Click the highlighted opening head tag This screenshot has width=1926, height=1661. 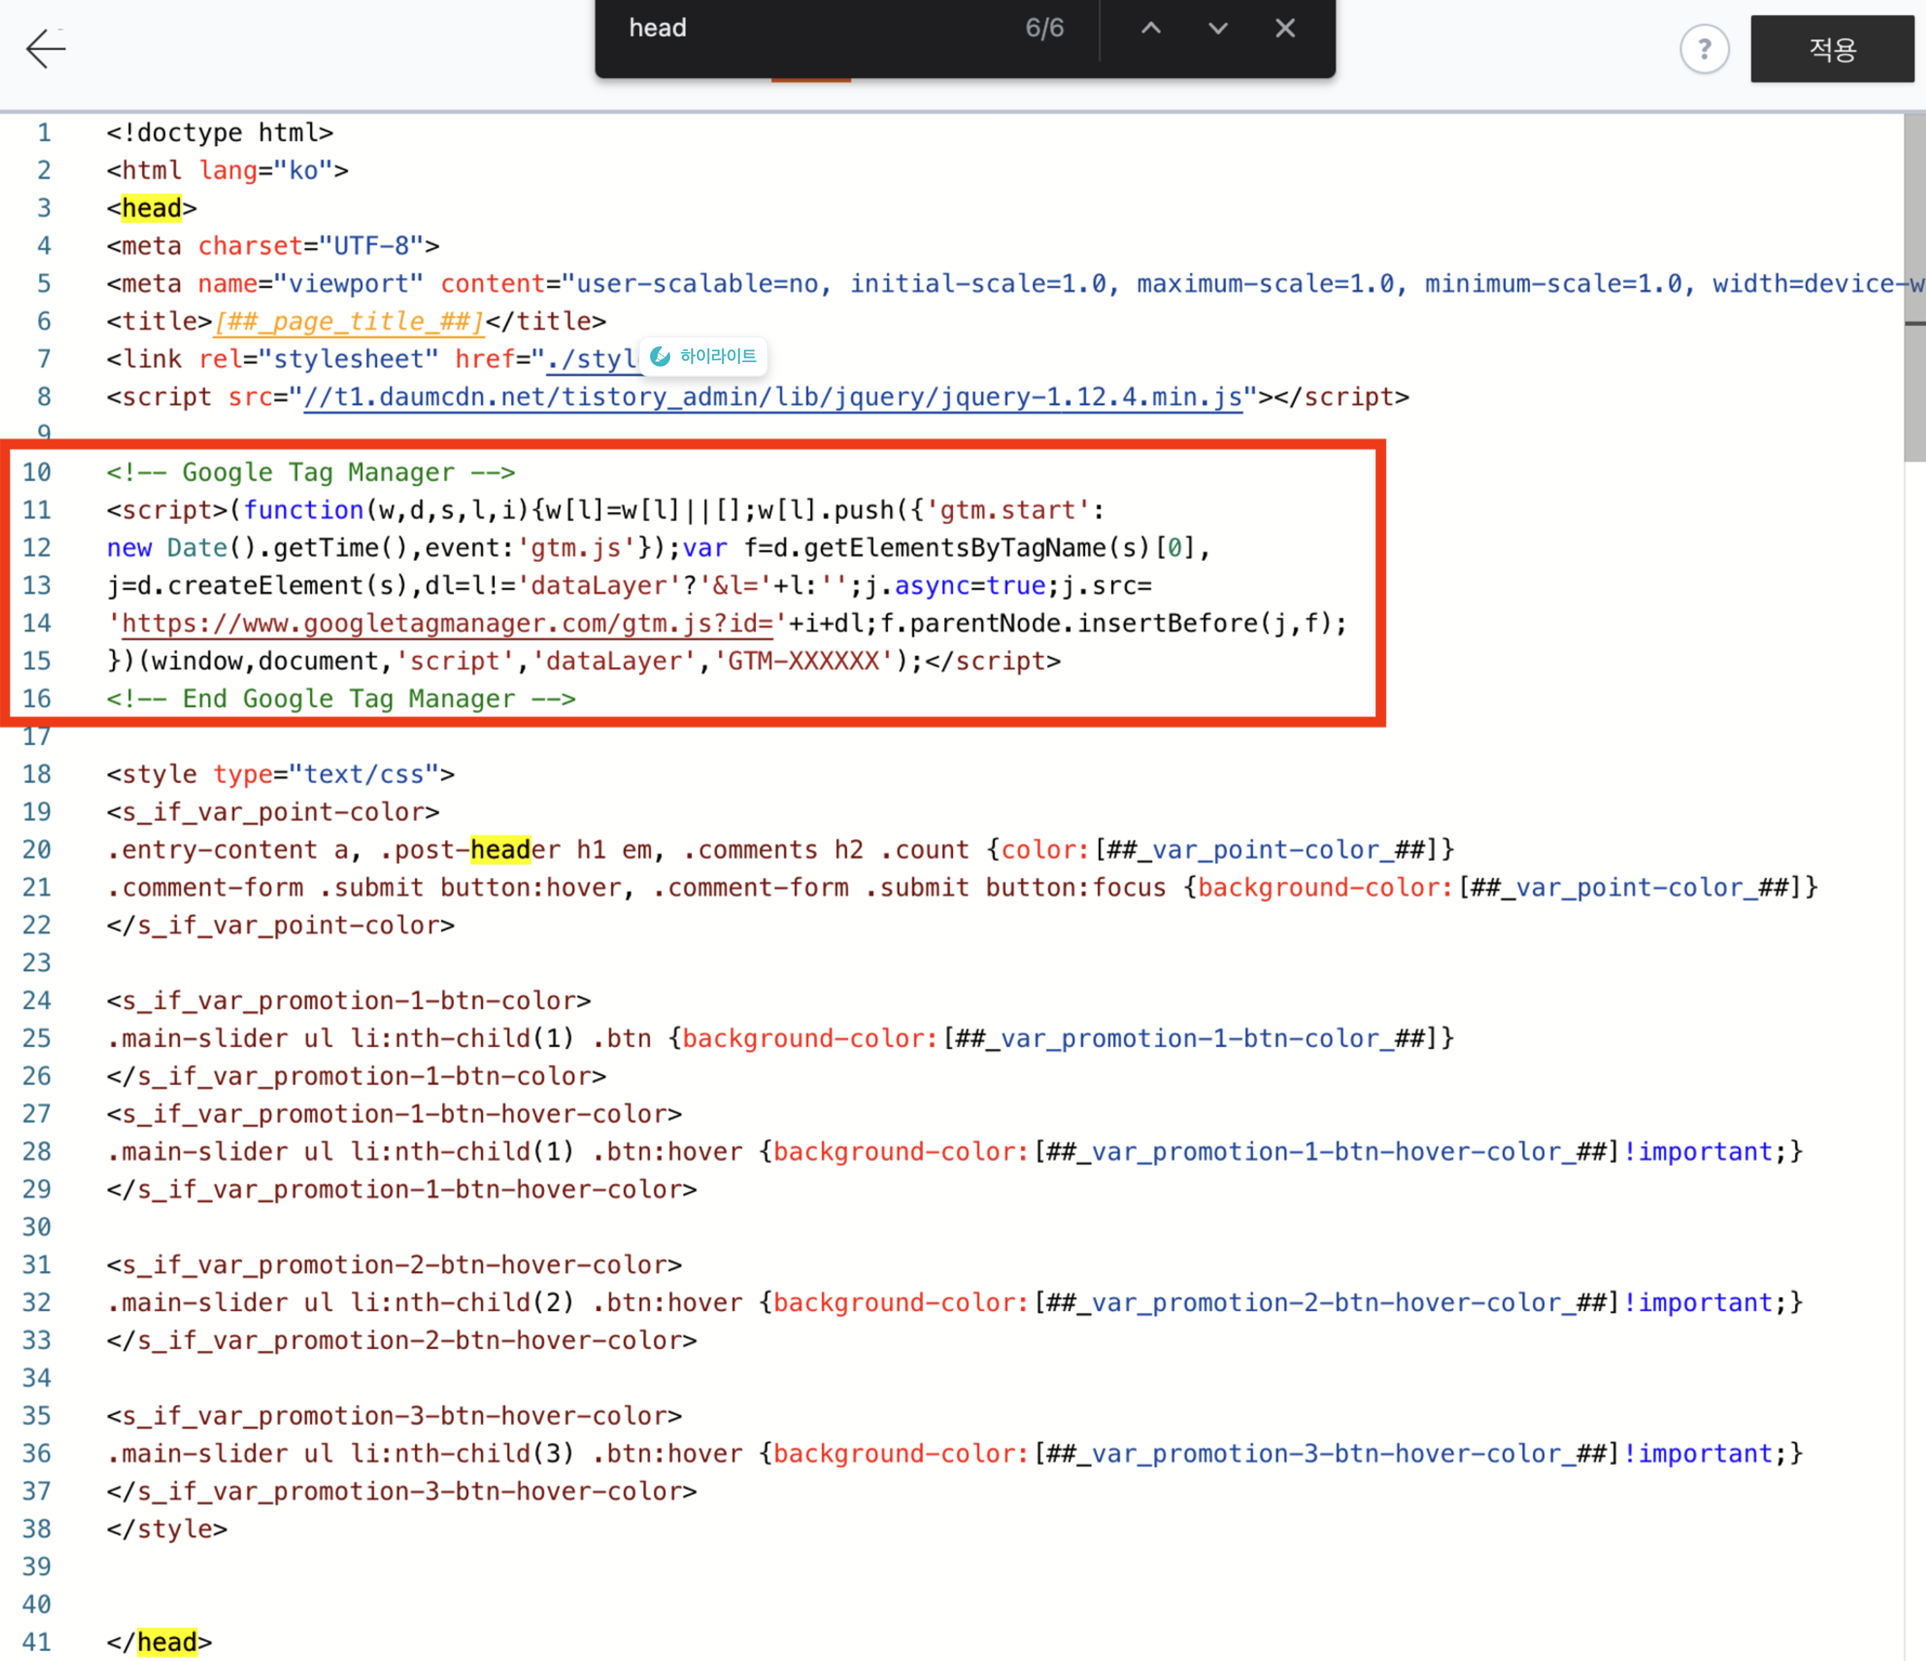click(x=152, y=208)
